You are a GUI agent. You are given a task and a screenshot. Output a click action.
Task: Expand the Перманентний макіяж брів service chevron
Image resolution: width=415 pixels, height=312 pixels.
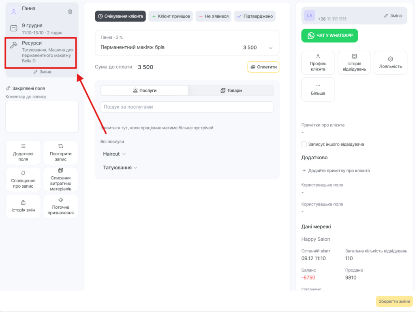click(x=271, y=48)
